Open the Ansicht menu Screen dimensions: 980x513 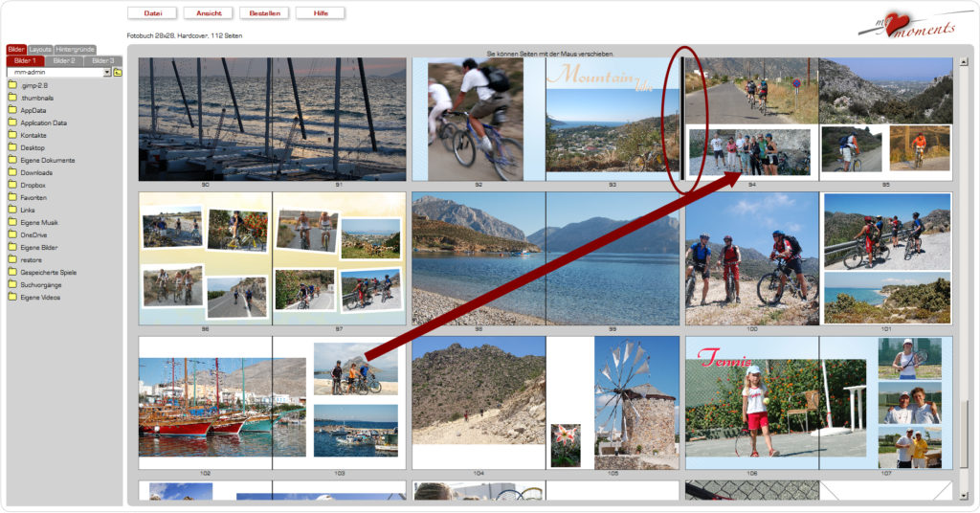pyautogui.click(x=209, y=13)
